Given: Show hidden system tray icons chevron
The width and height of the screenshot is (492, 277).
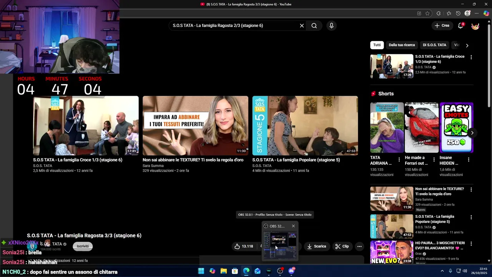Looking at the screenshot, I should tap(442, 271).
